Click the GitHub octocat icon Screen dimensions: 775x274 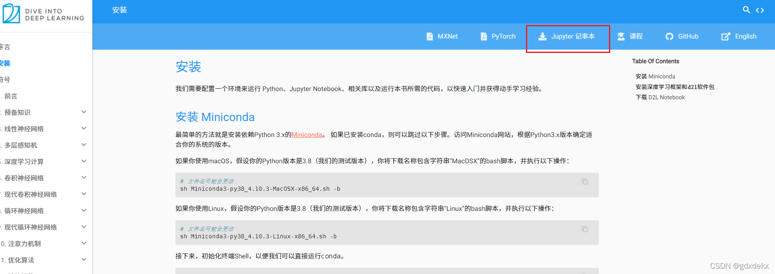(669, 37)
